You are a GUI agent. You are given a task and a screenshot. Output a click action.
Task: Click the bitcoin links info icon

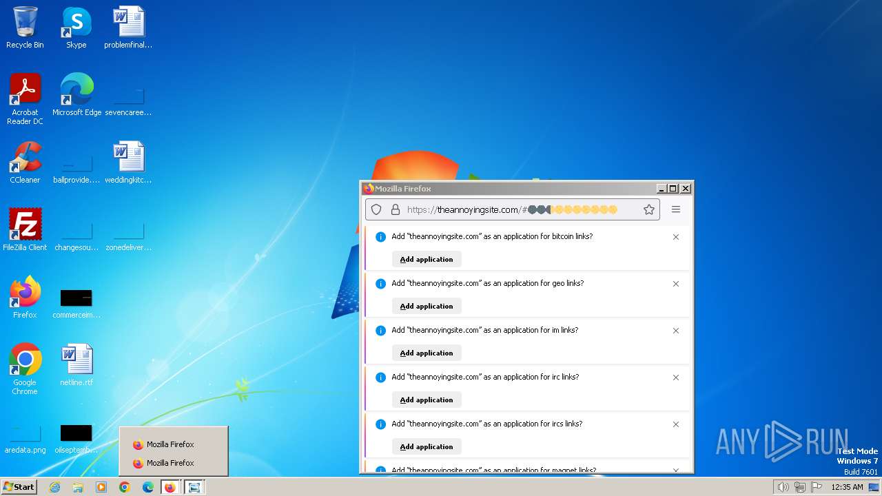coord(380,237)
